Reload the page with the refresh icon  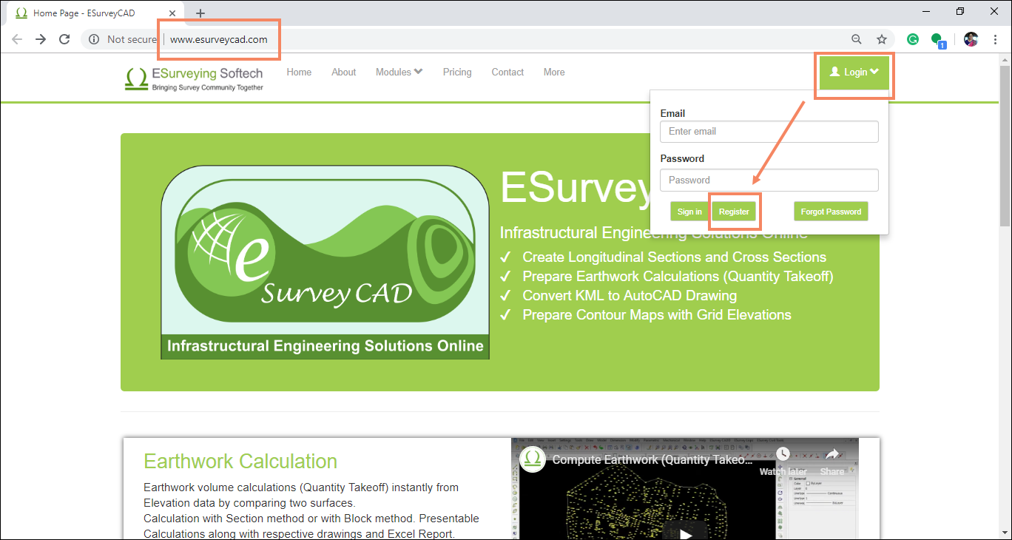pos(64,39)
